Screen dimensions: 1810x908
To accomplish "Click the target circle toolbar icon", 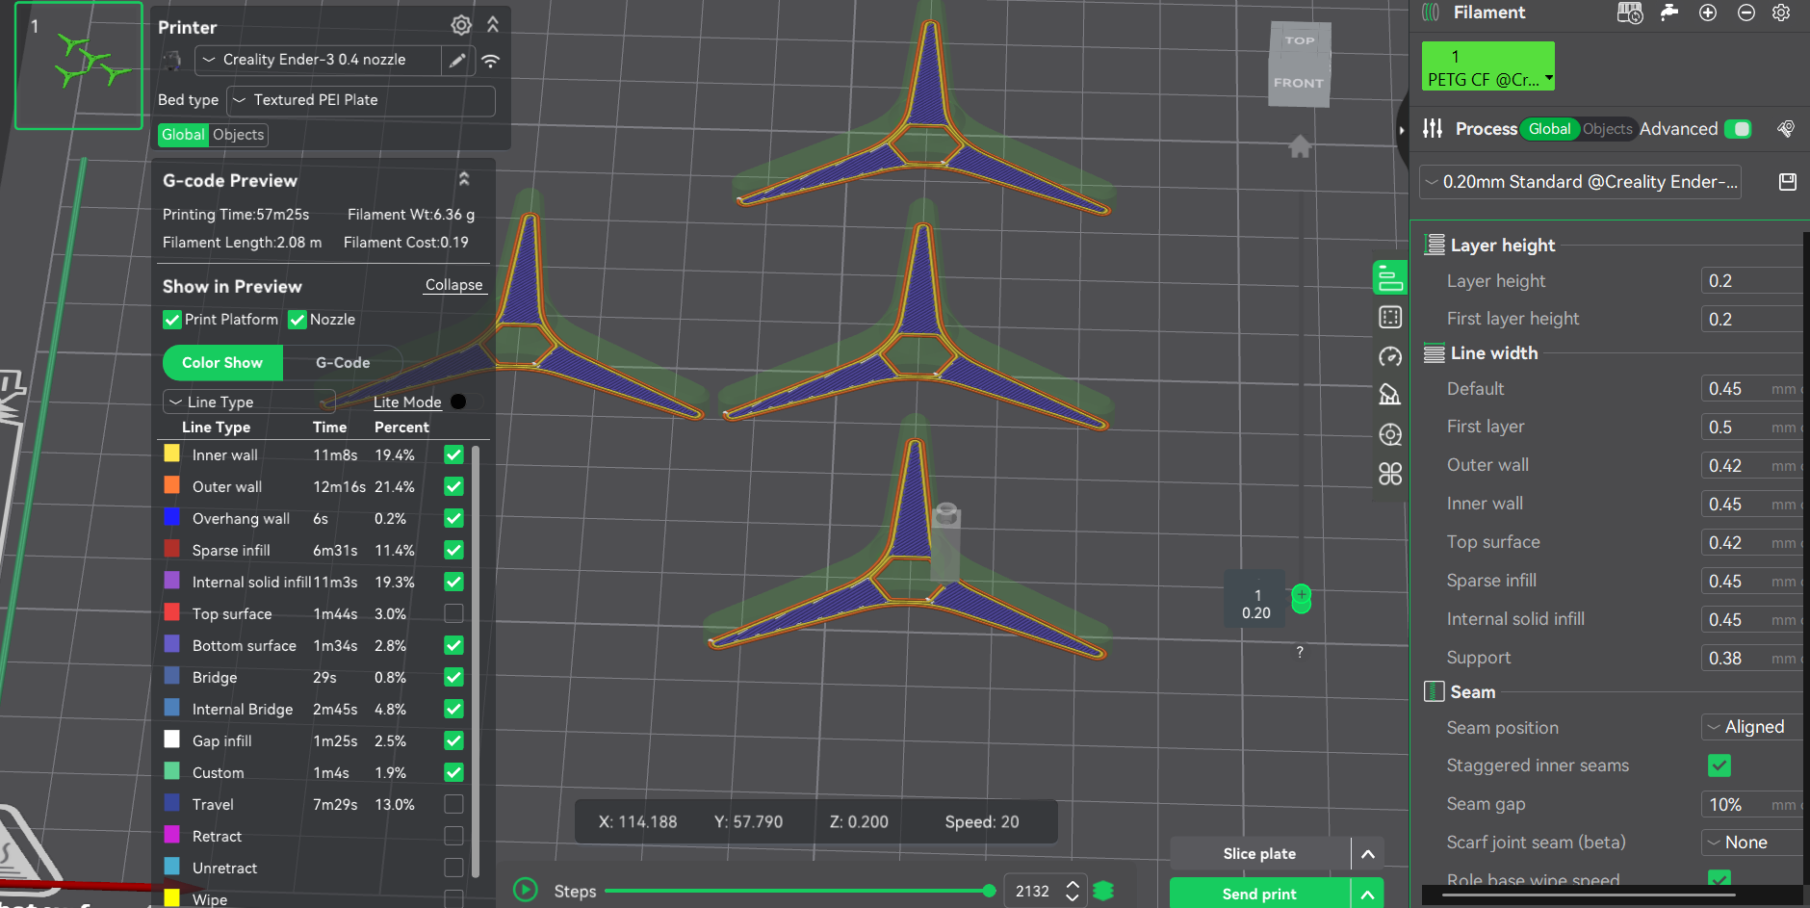I will point(1390,434).
